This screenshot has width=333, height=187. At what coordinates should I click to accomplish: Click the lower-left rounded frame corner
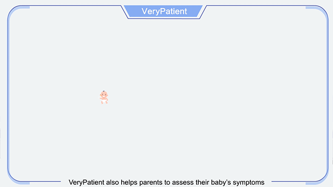click(x=17, y=175)
